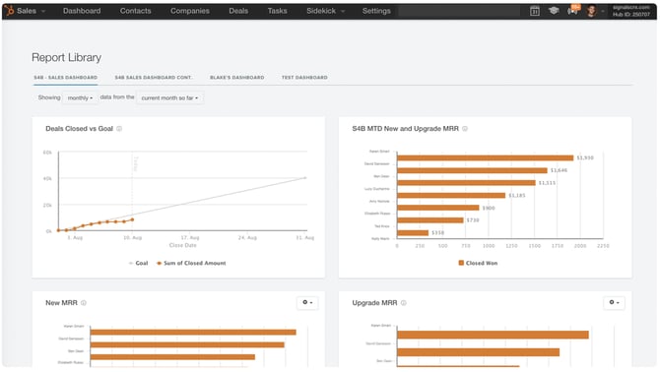Open Deals in navigation bar
This screenshot has width=660, height=372.
pos(238,11)
